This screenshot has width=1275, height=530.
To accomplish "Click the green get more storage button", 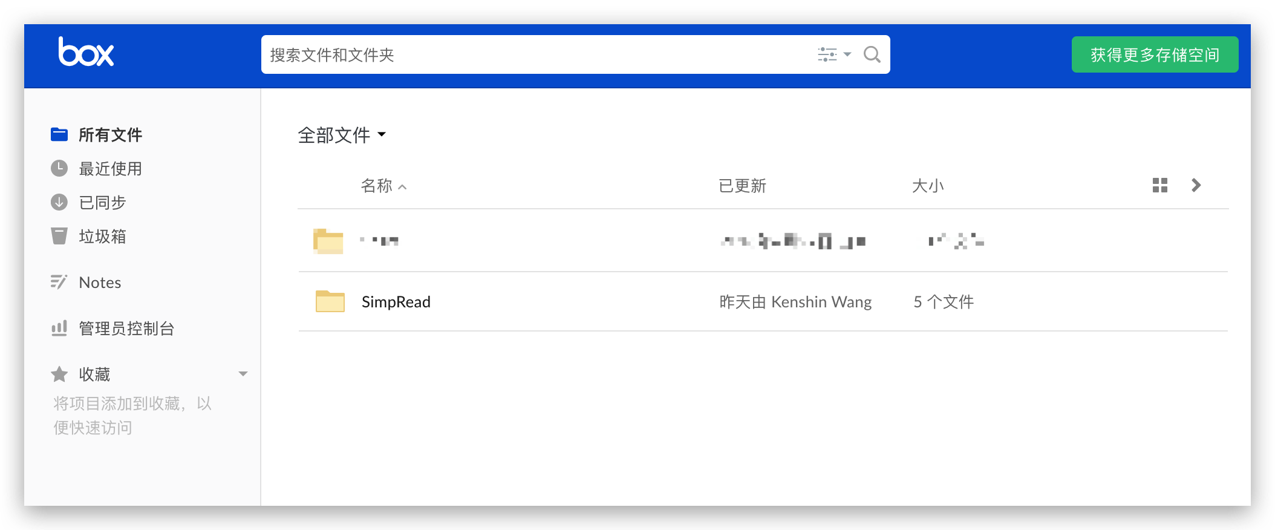I will [x=1154, y=55].
